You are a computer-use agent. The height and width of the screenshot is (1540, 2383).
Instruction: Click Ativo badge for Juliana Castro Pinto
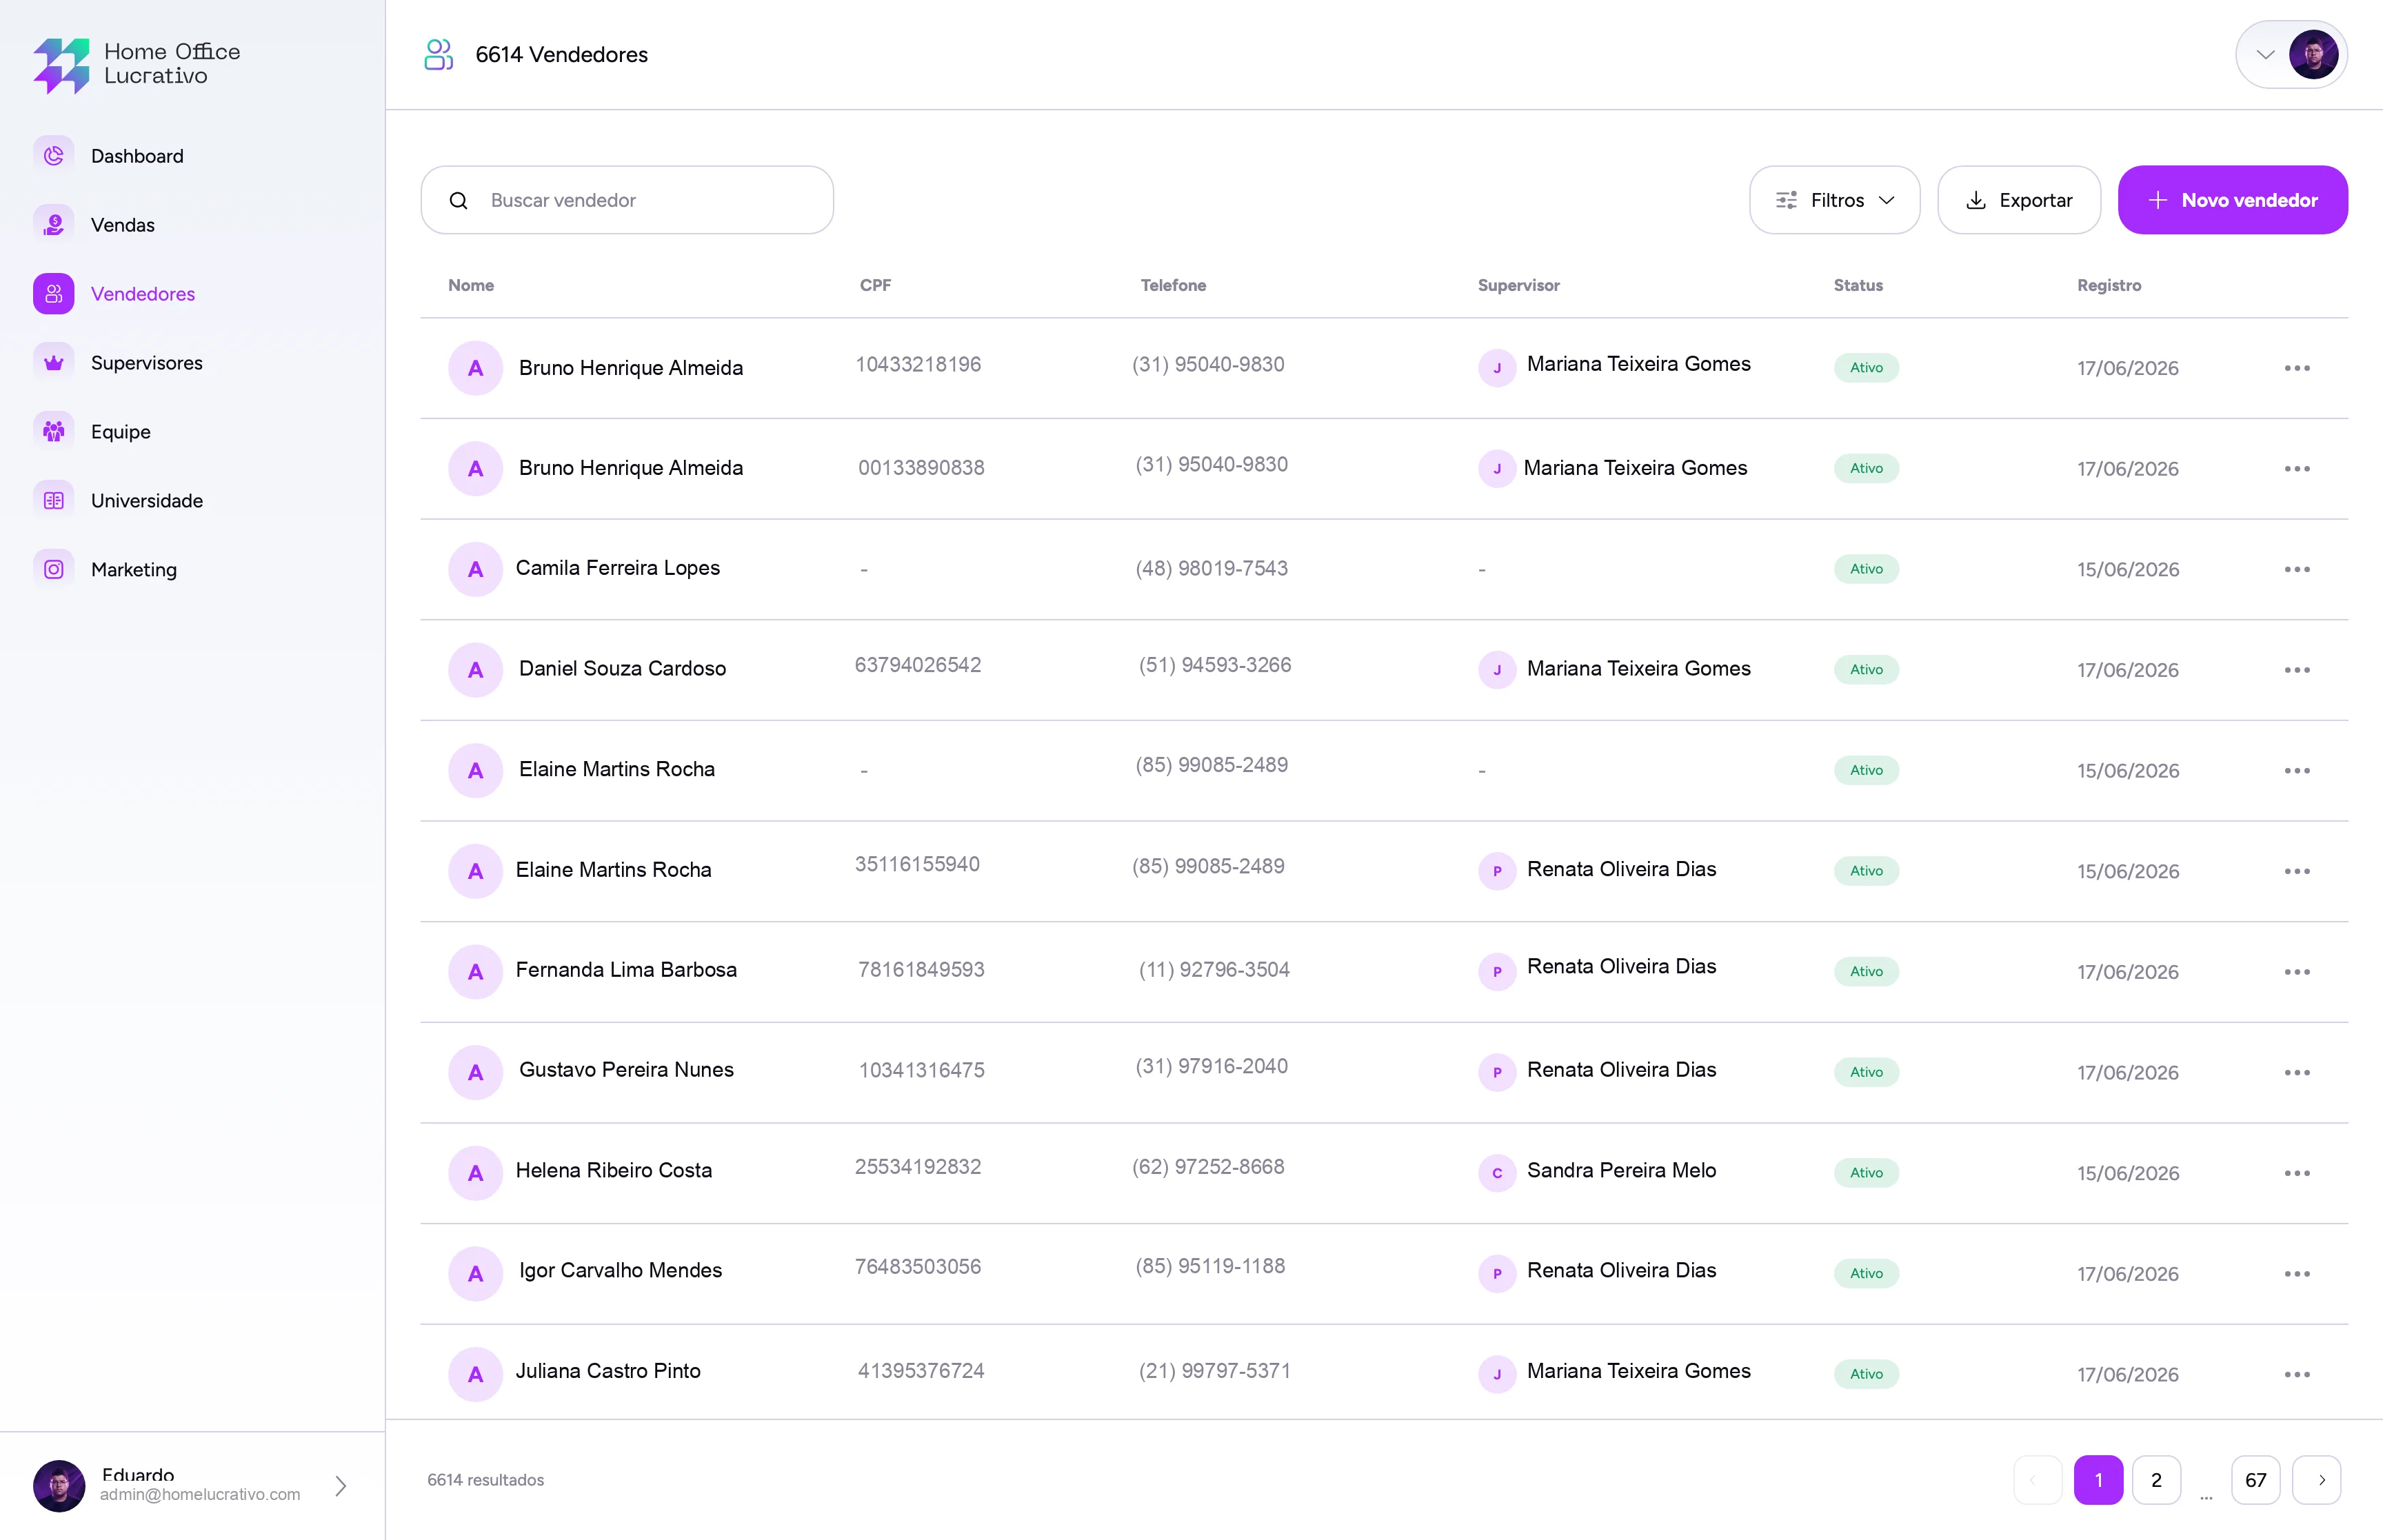tap(1866, 1374)
